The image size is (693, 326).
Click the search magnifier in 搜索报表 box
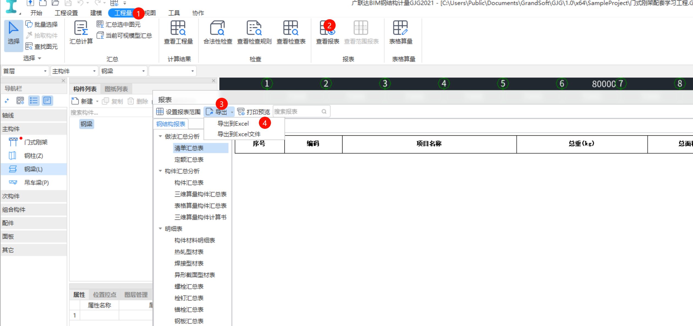pyautogui.click(x=324, y=112)
